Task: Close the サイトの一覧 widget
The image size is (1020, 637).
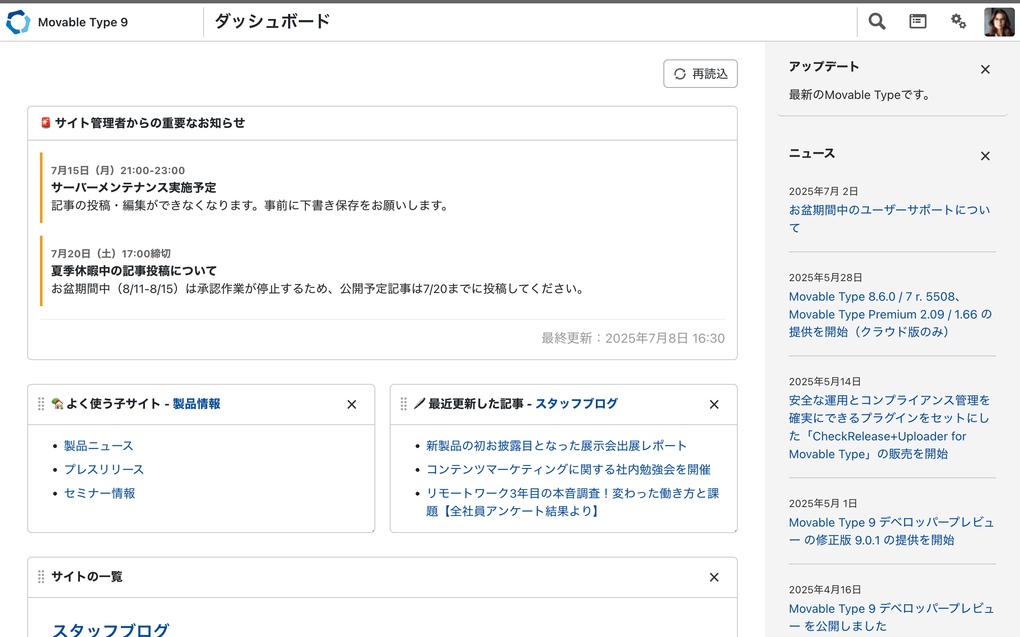Action: coord(714,577)
